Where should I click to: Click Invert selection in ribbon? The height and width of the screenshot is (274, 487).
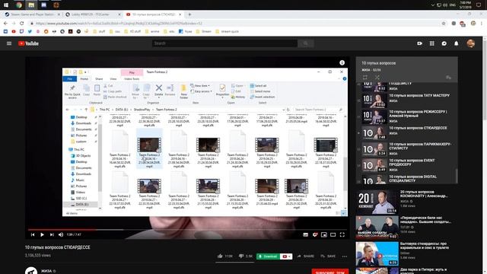coord(263,97)
